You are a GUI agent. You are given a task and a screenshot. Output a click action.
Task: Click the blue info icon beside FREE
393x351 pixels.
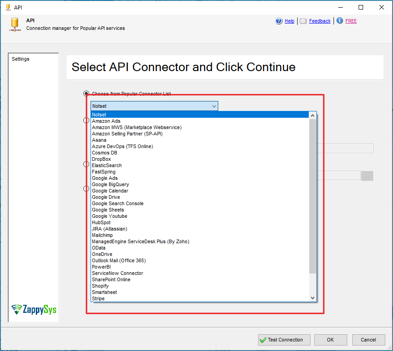click(x=340, y=20)
